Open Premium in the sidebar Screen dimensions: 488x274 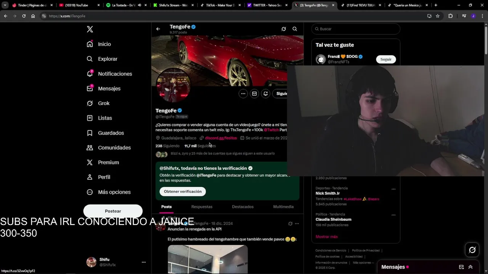pos(103,162)
